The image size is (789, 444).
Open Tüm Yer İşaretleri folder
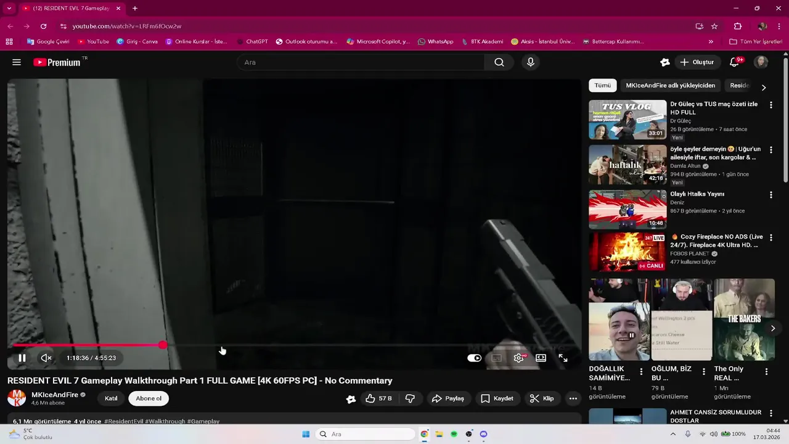coord(755,42)
